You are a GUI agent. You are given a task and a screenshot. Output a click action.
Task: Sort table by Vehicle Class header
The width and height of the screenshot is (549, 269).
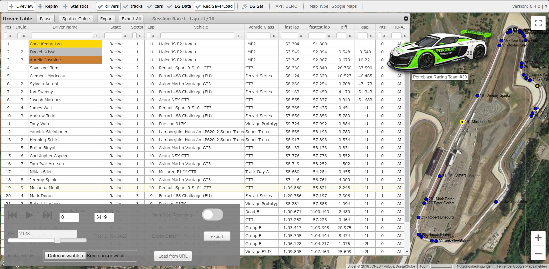click(261, 27)
